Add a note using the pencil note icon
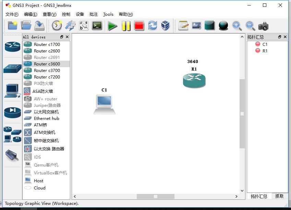The height and width of the screenshot is (210, 291). tap(183, 26)
